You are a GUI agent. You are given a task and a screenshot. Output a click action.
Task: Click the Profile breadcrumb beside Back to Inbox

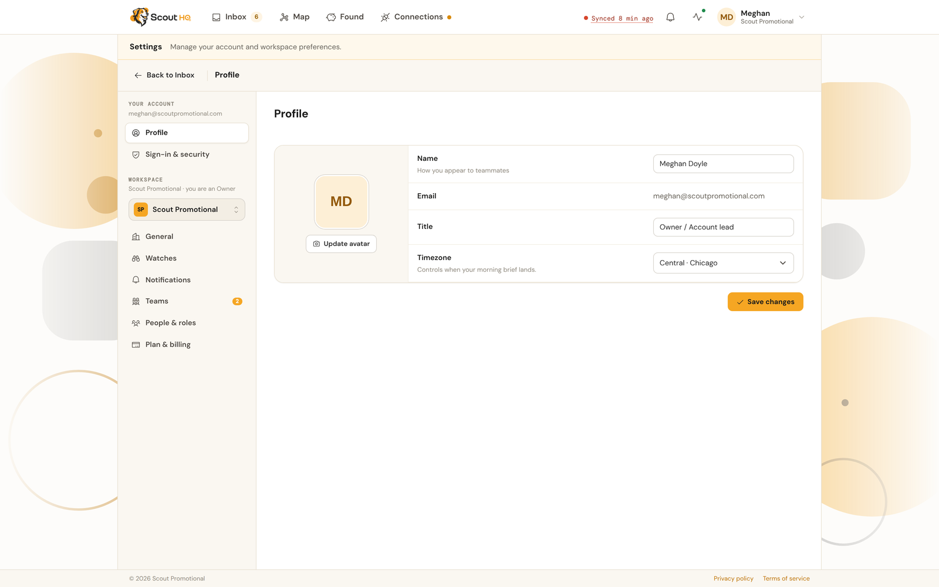tap(227, 75)
